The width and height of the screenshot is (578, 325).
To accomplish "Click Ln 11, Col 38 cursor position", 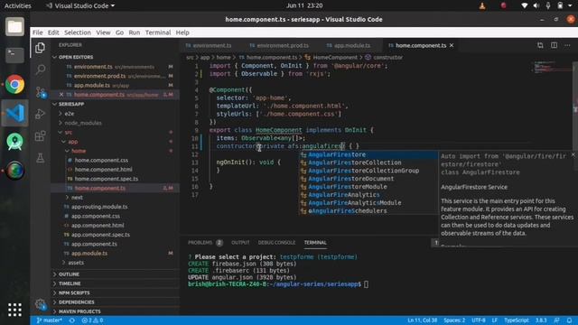I will pos(422,320).
